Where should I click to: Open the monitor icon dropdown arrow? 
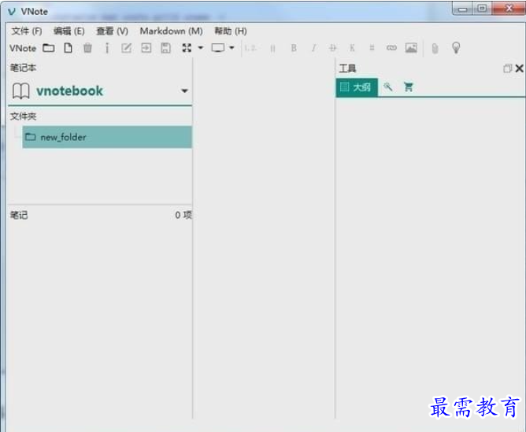pyautogui.click(x=232, y=48)
